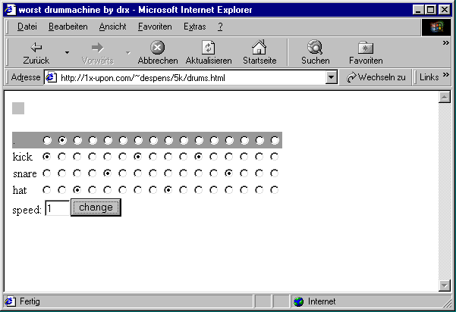Refresh page with the Aktualisieren button
Viewport: 456px width, 312px height.
pyautogui.click(x=209, y=53)
